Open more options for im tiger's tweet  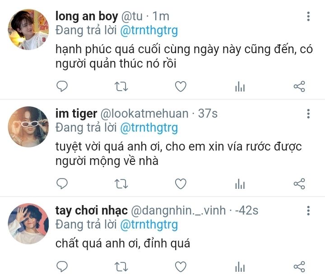pyautogui.click(x=308, y=114)
